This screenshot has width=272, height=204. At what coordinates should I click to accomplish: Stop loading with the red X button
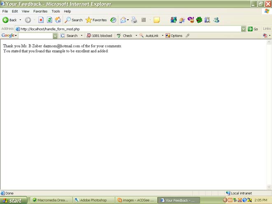click(41, 20)
